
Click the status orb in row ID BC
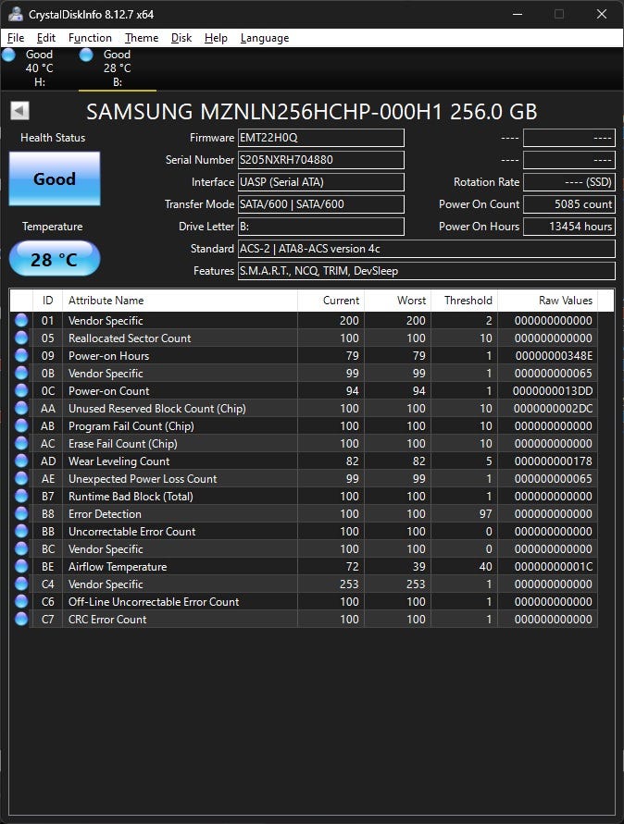pos(21,548)
